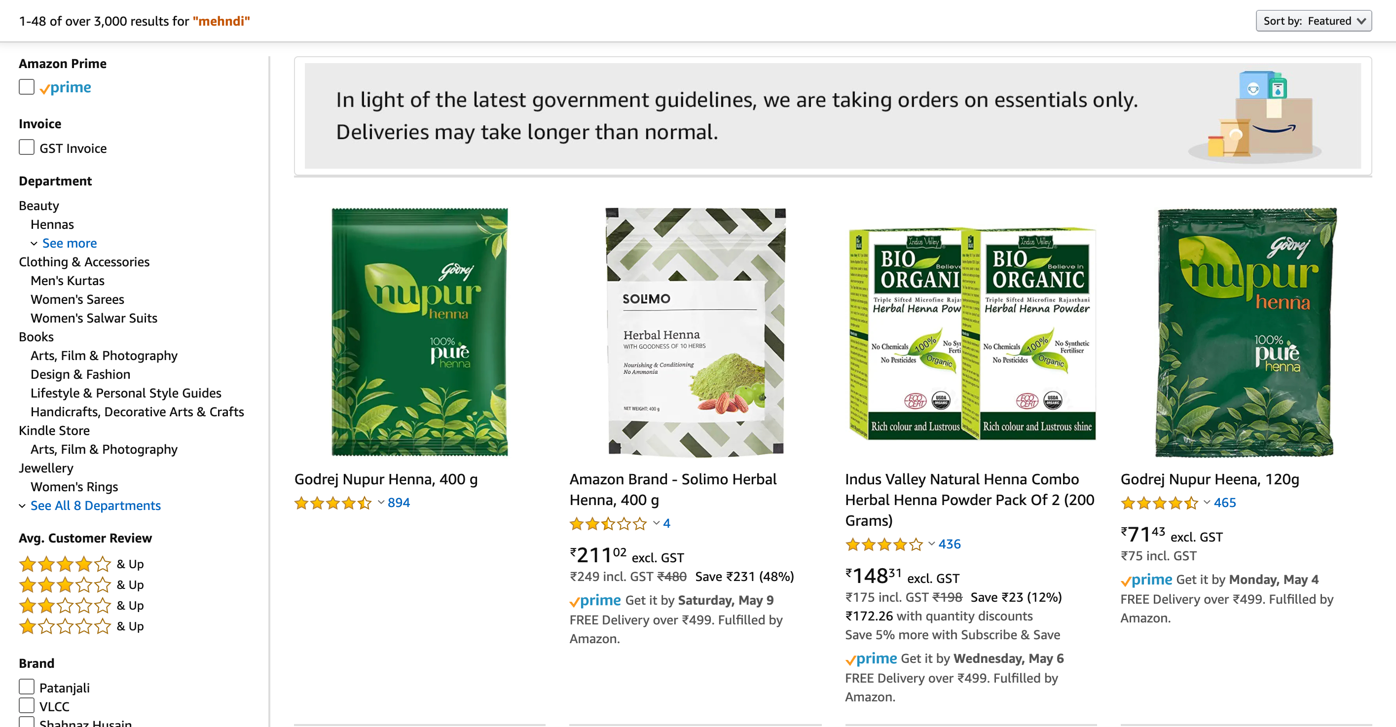Expand See more under Hennas

pos(69,243)
